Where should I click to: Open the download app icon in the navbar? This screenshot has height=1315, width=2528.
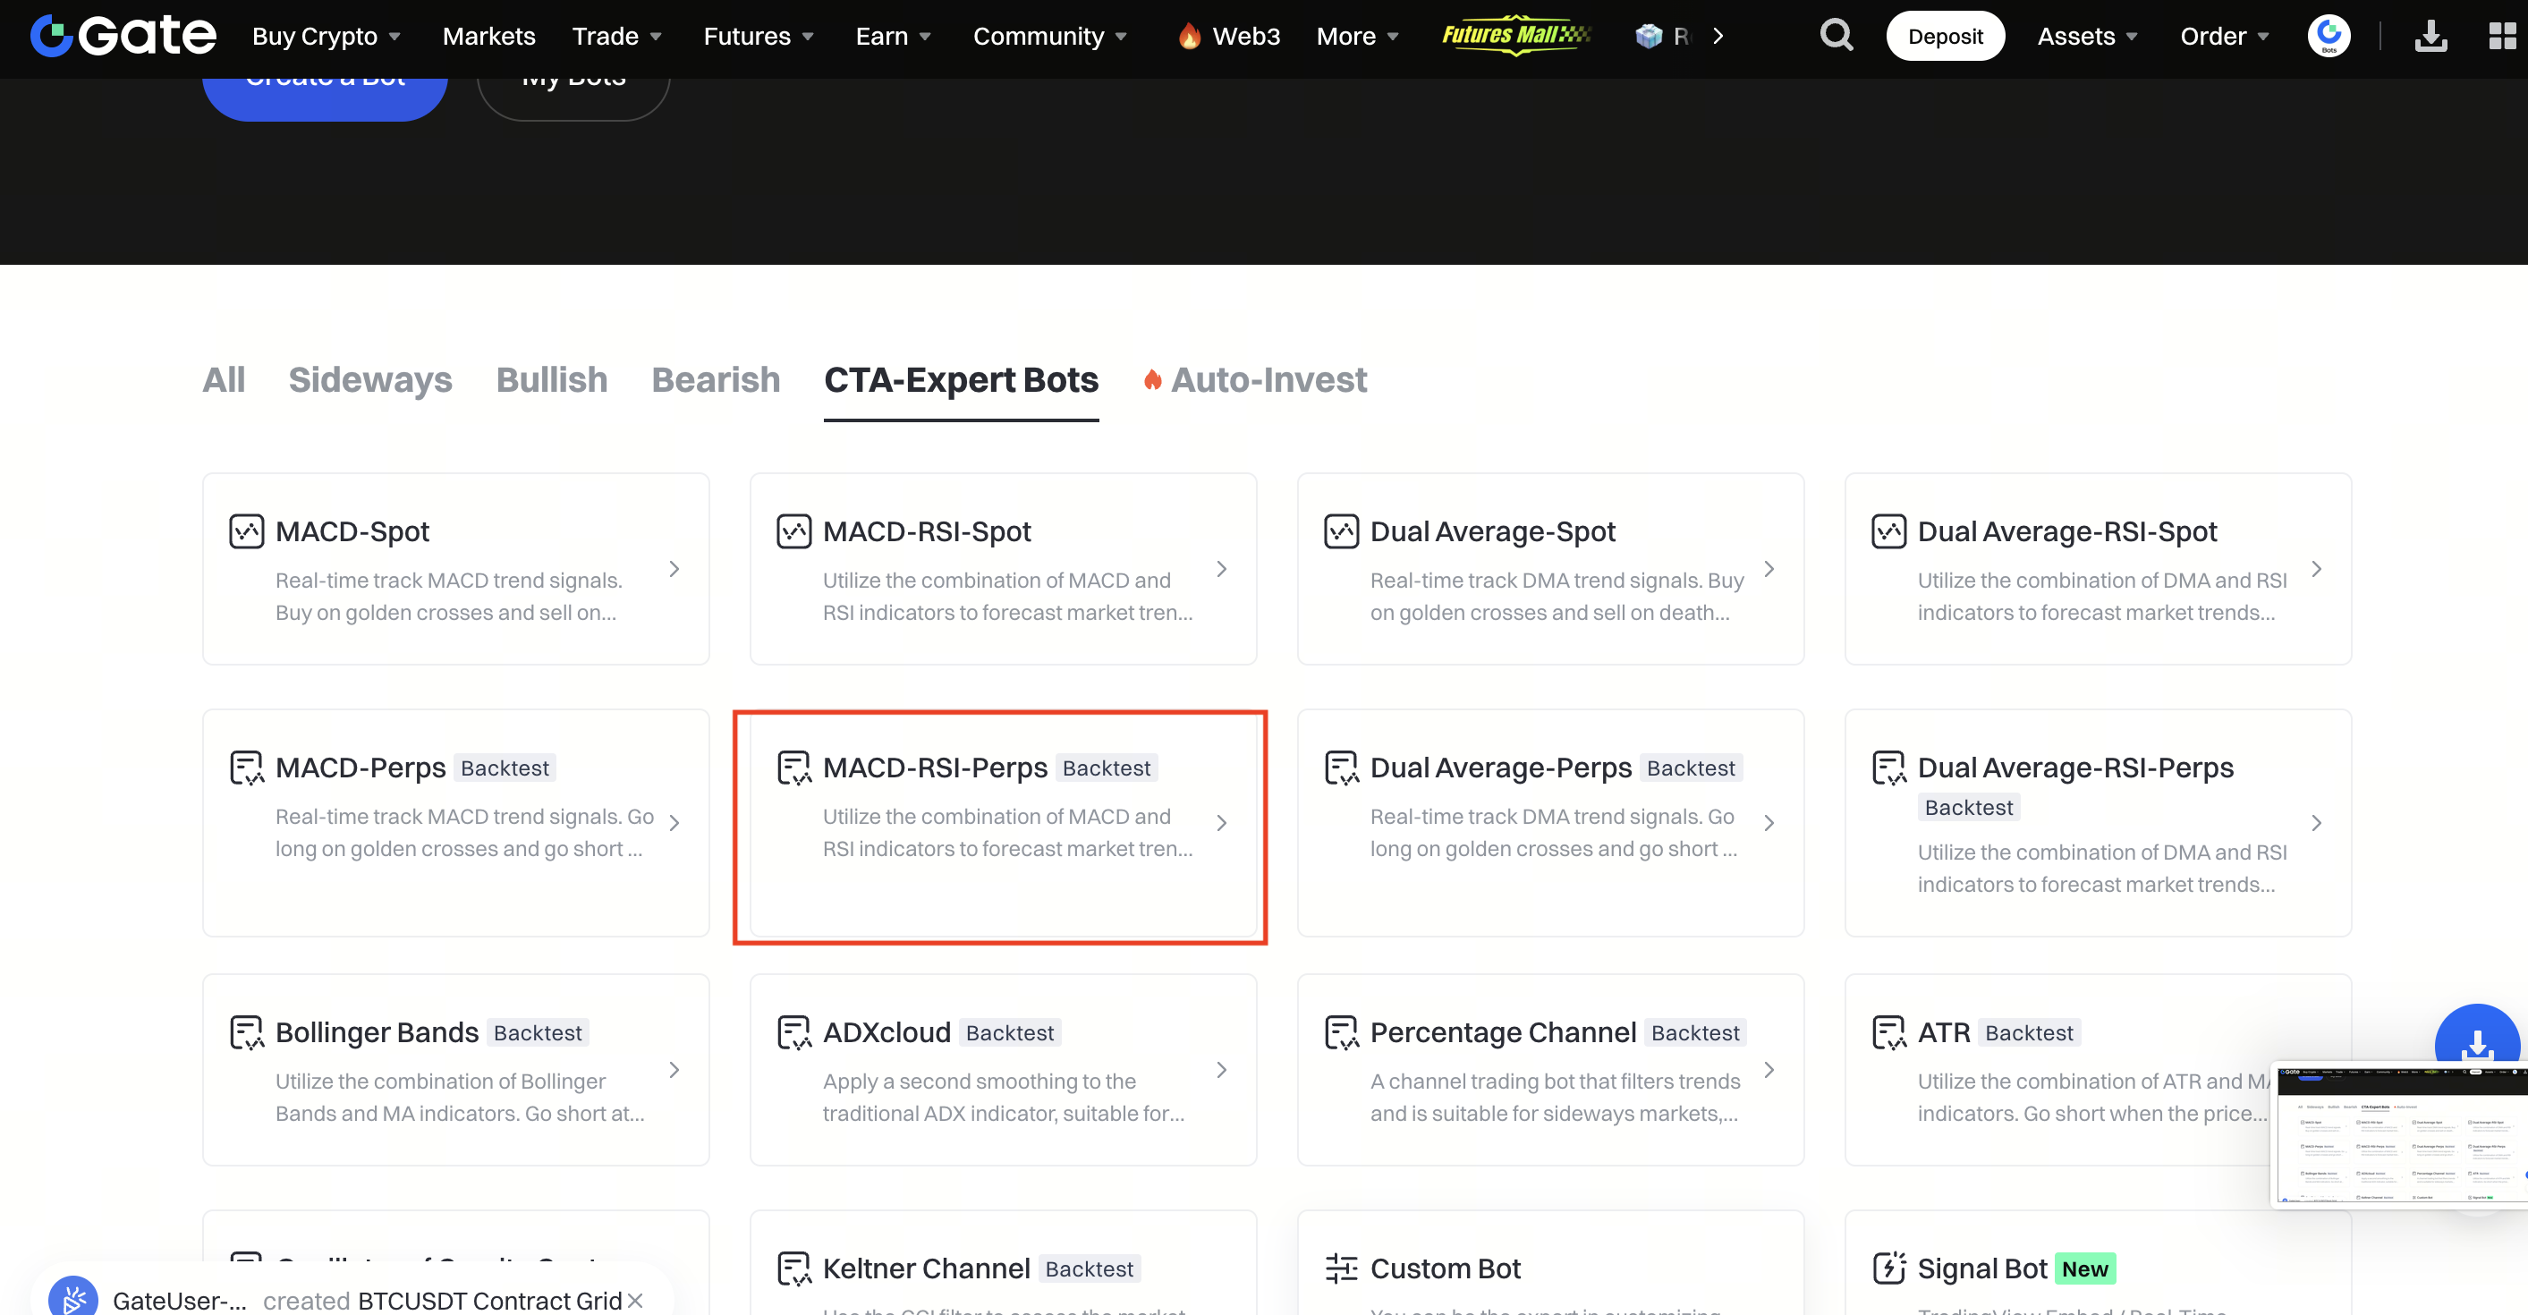[x=2430, y=37]
